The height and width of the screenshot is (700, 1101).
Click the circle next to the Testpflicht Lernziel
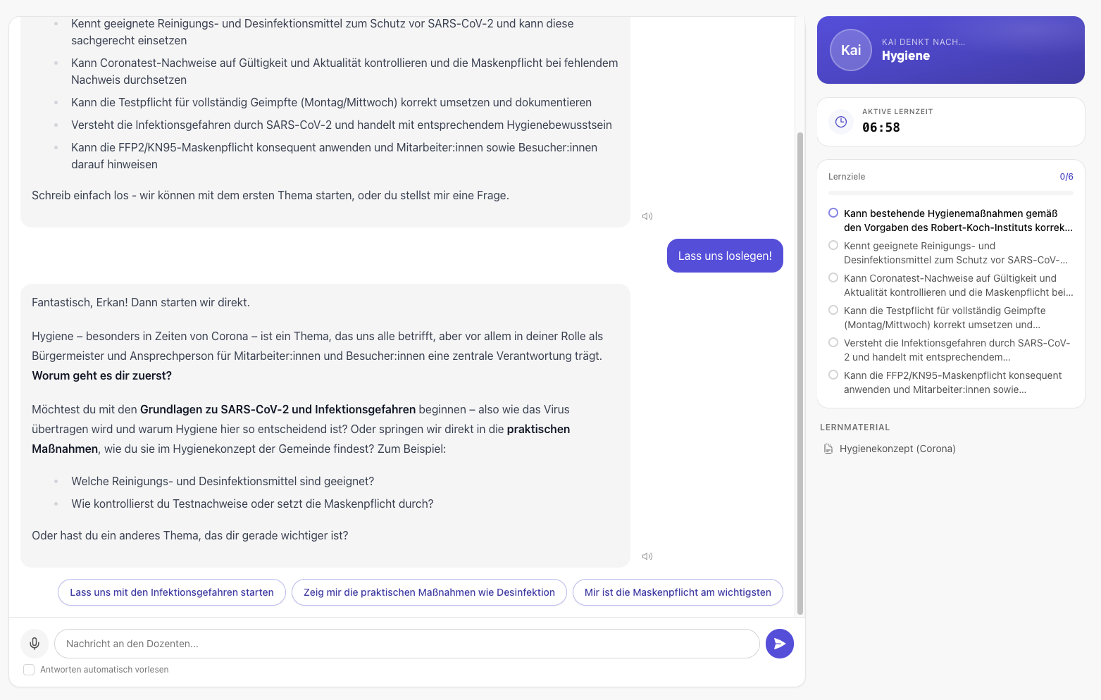point(833,309)
